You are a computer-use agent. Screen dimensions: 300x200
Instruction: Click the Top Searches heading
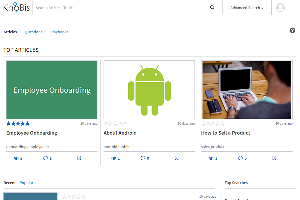236,183
